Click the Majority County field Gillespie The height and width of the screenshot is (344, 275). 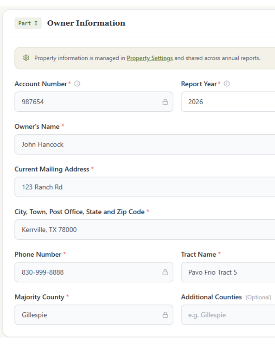tap(94, 315)
